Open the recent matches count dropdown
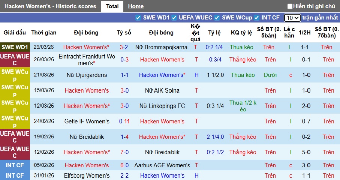This screenshot has width=340, height=180. tap(292, 18)
